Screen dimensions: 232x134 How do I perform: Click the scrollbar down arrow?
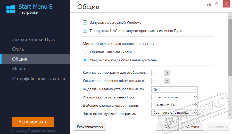(230, 114)
